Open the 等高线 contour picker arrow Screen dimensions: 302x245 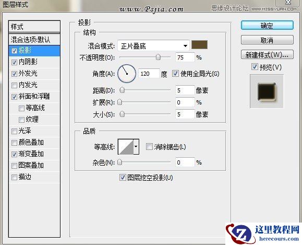(x=136, y=147)
